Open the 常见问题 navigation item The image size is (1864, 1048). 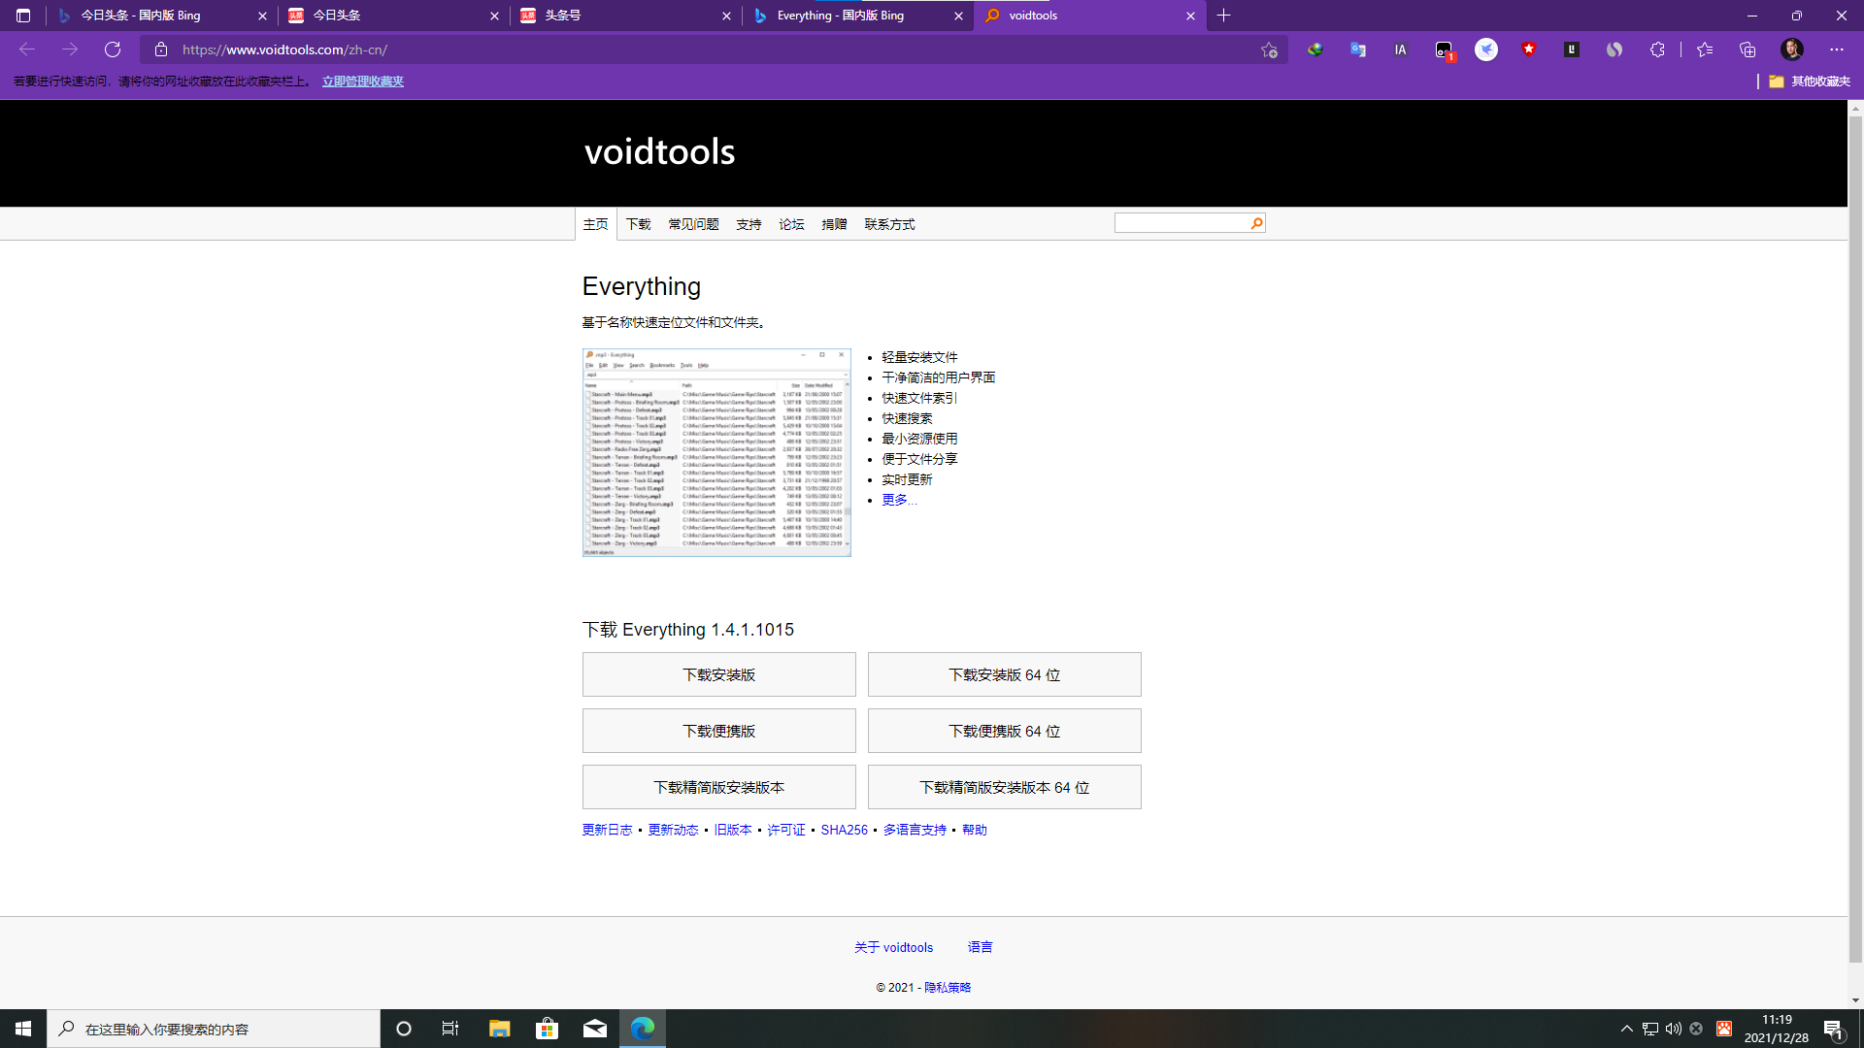pos(693,224)
